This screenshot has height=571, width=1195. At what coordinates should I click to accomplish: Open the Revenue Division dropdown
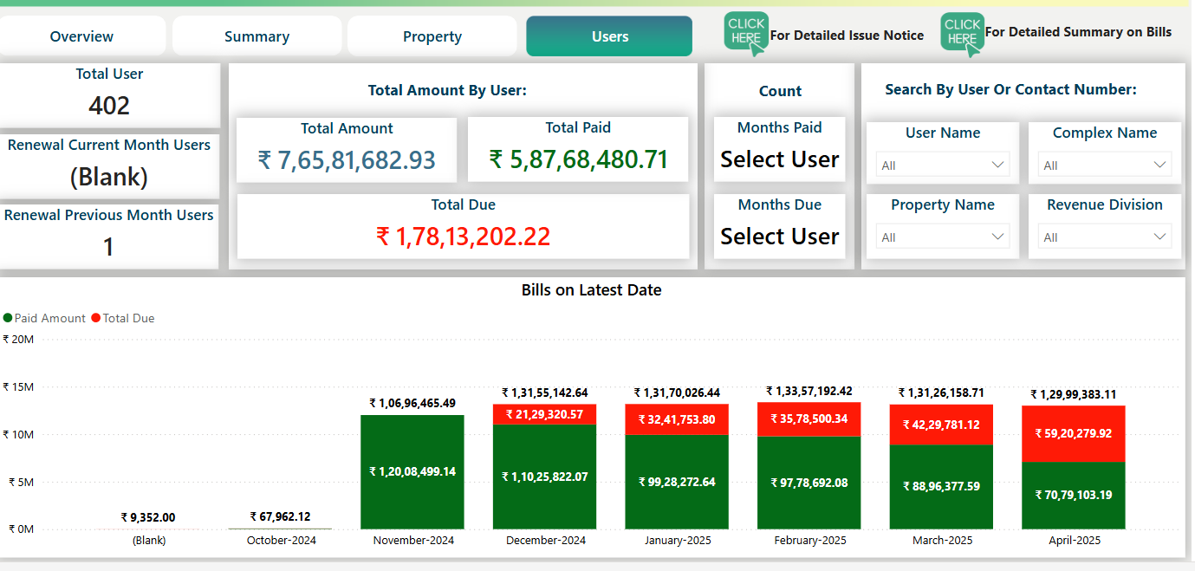pos(1105,237)
